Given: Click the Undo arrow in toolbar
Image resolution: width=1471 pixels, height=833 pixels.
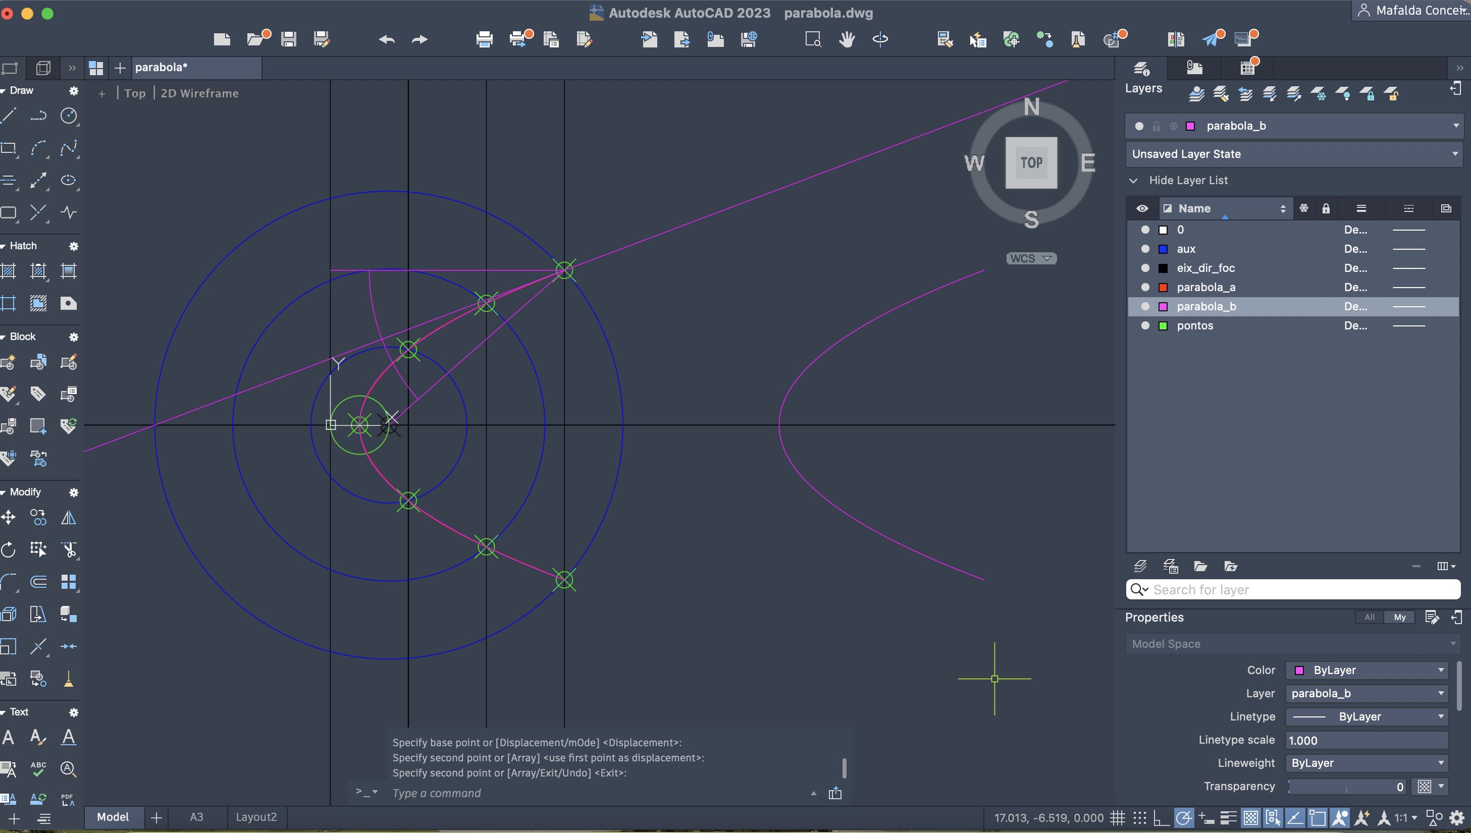Looking at the screenshot, I should pos(387,39).
